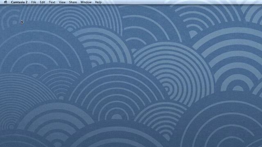The height and width of the screenshot is (147, 262).
Task: Open the Apple menu
Action: pos(5,2)
